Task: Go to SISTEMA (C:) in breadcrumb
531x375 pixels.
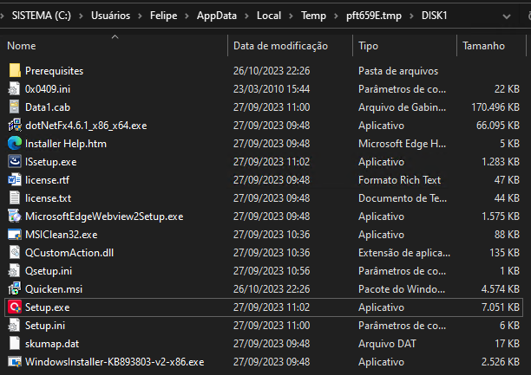Action: (42, 16)
